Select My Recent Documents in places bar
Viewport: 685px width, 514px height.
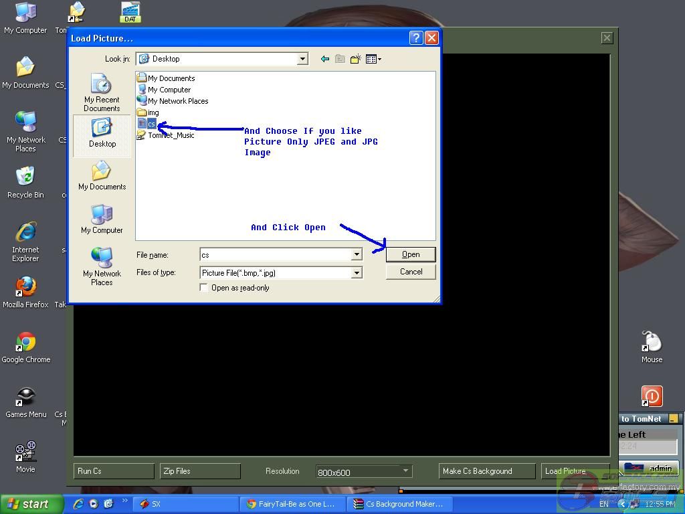(x=102, y=93)
